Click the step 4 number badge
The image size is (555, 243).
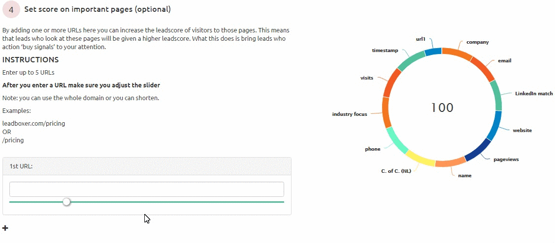[x=11, y=9]
